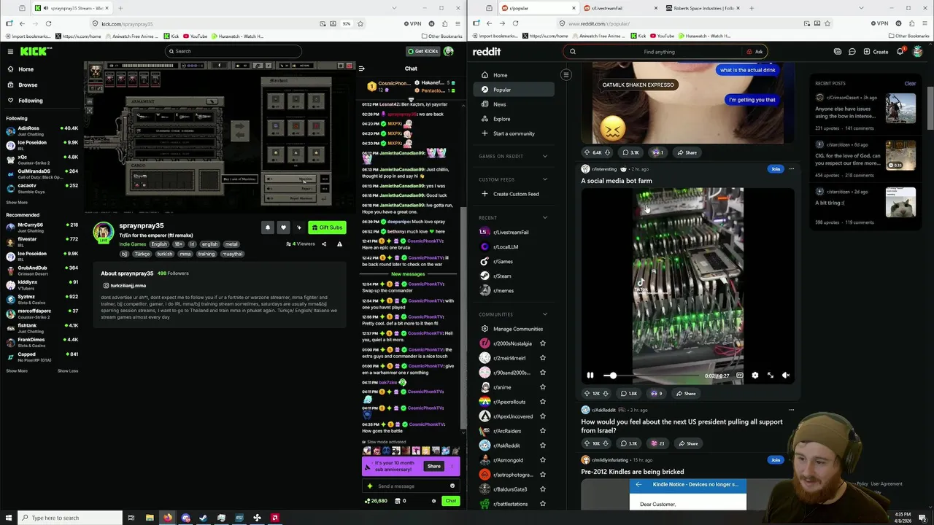Open Reddit notifications bell
934x525 pixels.
(900, 52)
